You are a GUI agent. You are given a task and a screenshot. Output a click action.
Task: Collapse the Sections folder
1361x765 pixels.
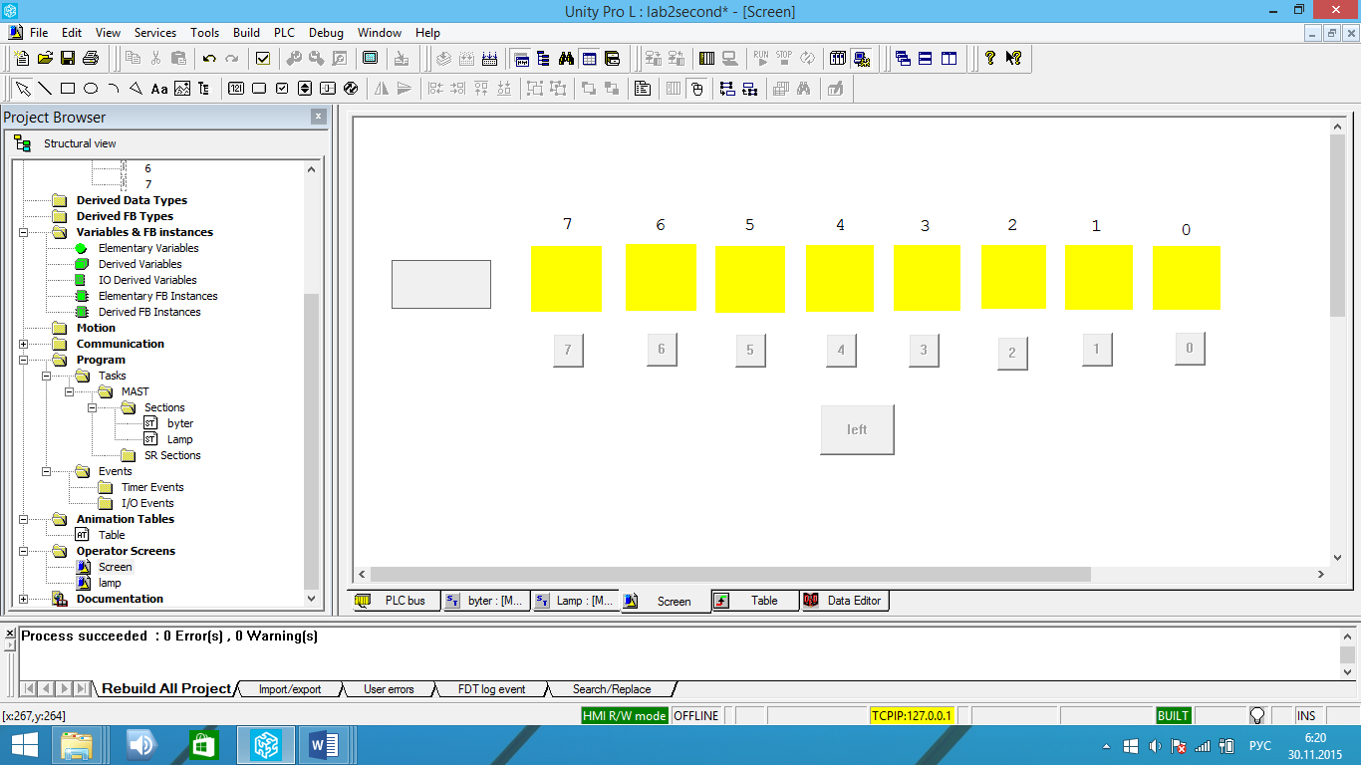click(92, 407)
